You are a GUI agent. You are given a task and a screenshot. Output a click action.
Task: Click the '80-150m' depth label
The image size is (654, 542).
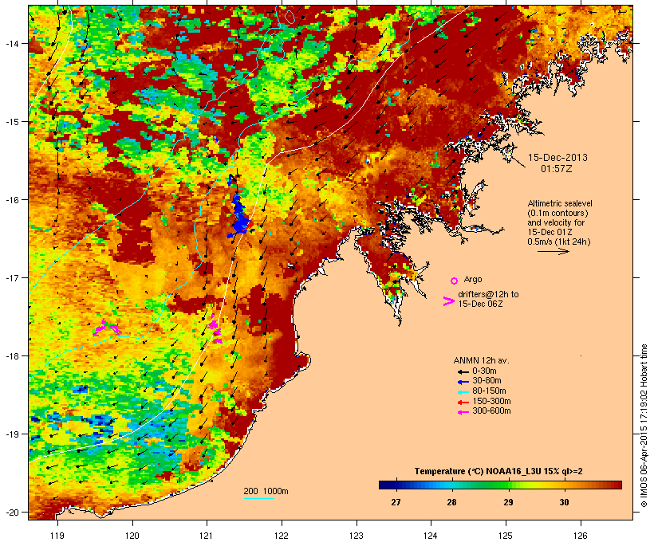pos(489,391)
